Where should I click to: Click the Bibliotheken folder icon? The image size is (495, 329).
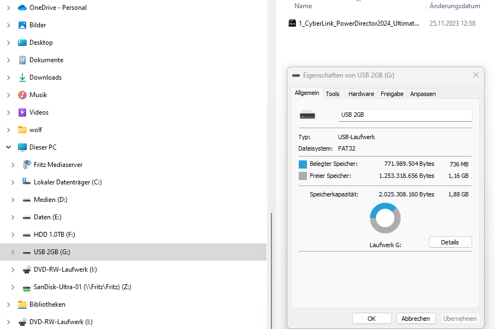pyautogui.click(x=22, y=304)
